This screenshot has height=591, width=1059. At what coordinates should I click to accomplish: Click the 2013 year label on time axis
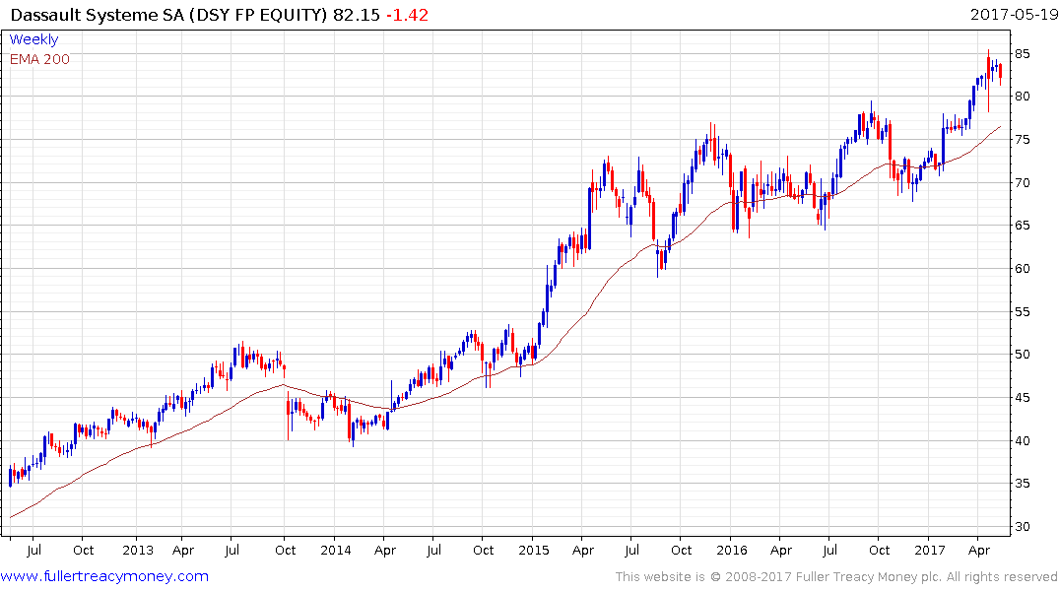pyautogui.click(x=138, y=550)
